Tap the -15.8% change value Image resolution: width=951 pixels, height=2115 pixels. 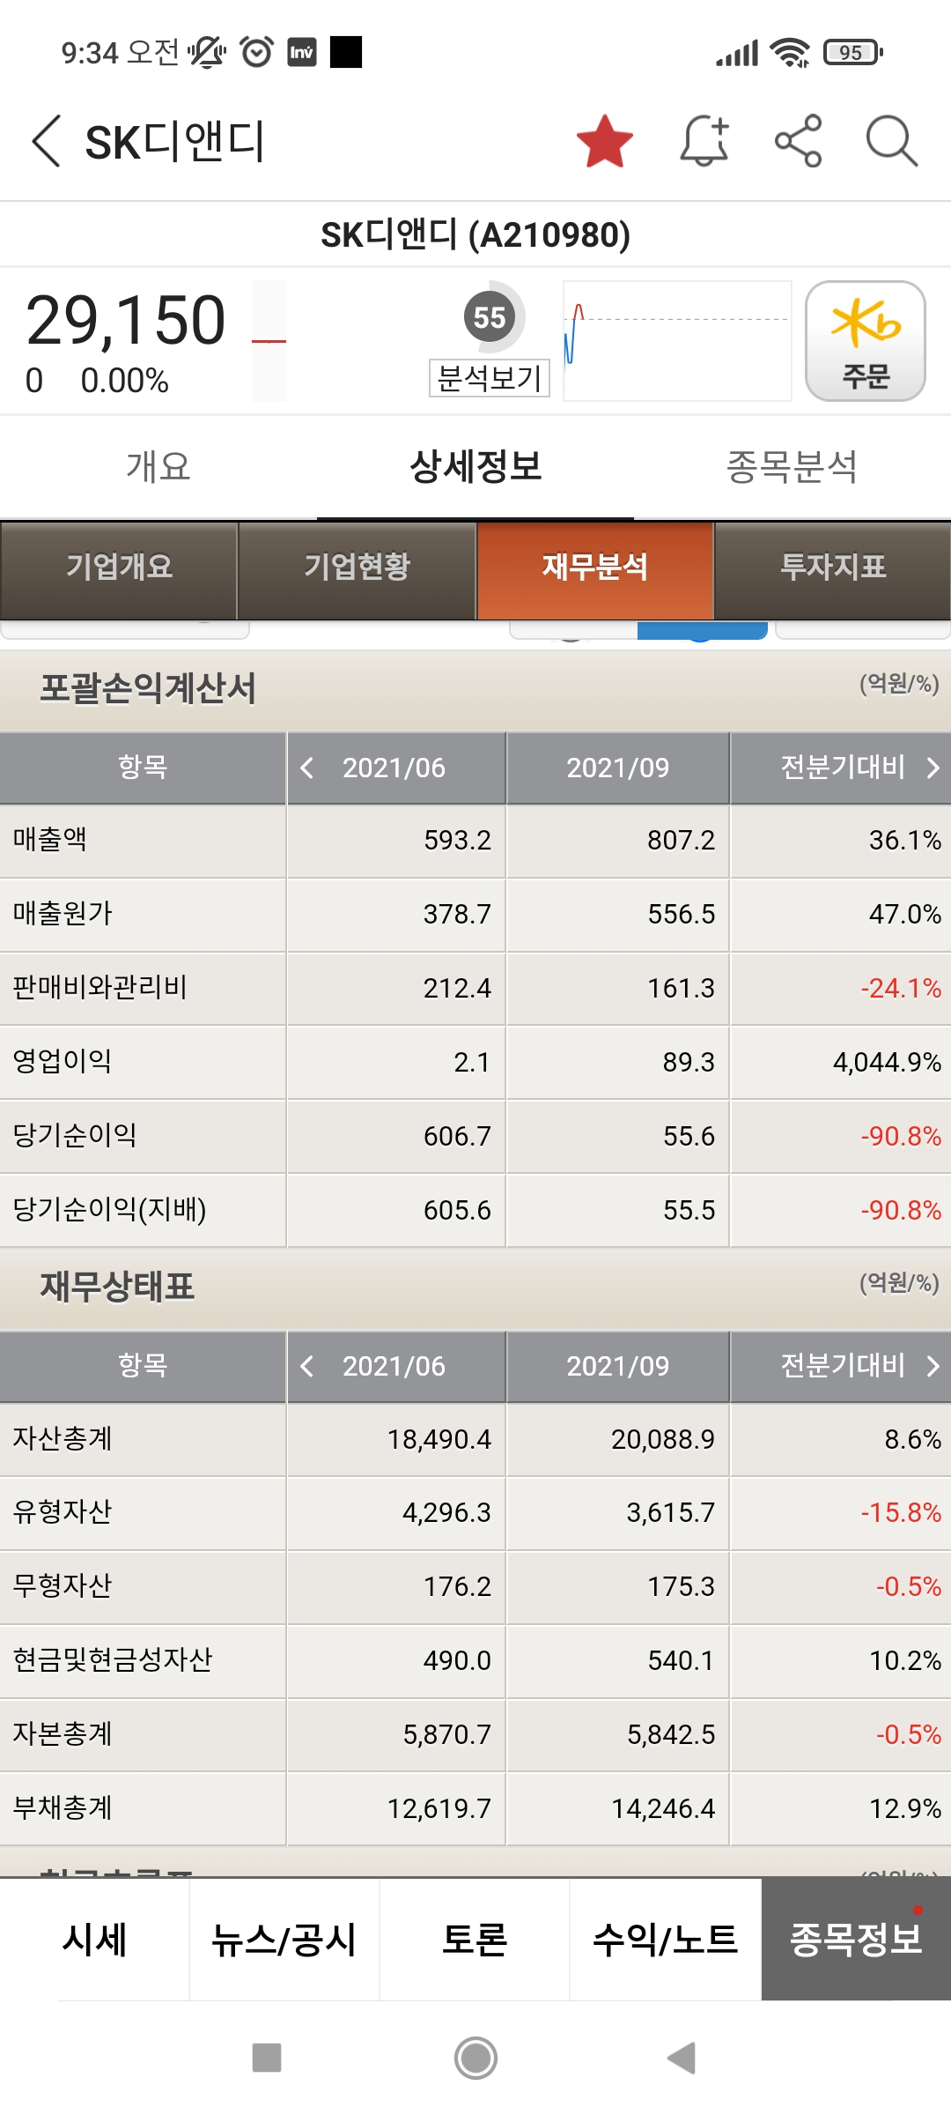point(901,1512)
